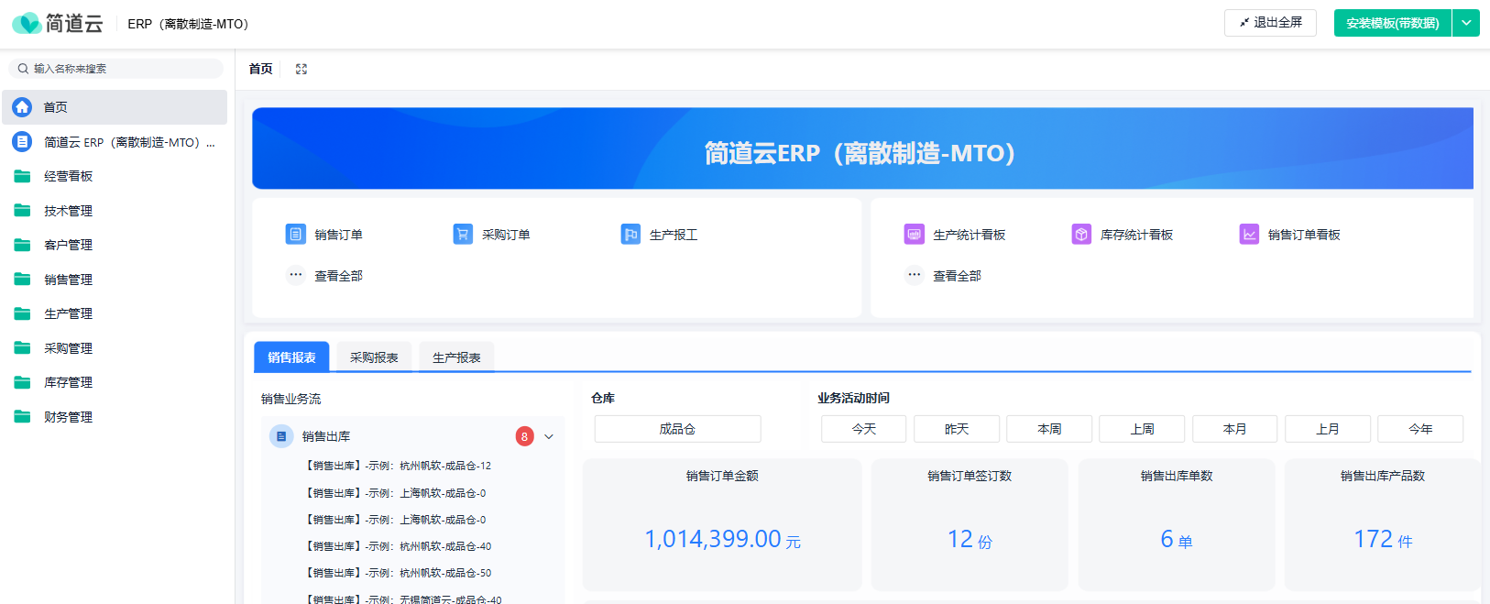Filter by 昨天

pyautogui.click(x=957, y=429)
